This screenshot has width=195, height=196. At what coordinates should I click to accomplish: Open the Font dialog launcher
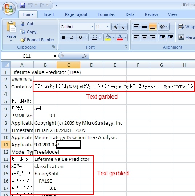pos(126,47)
